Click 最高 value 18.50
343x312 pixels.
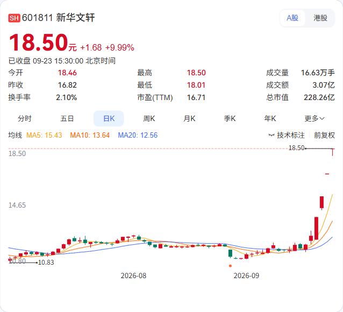coord(196,73)
